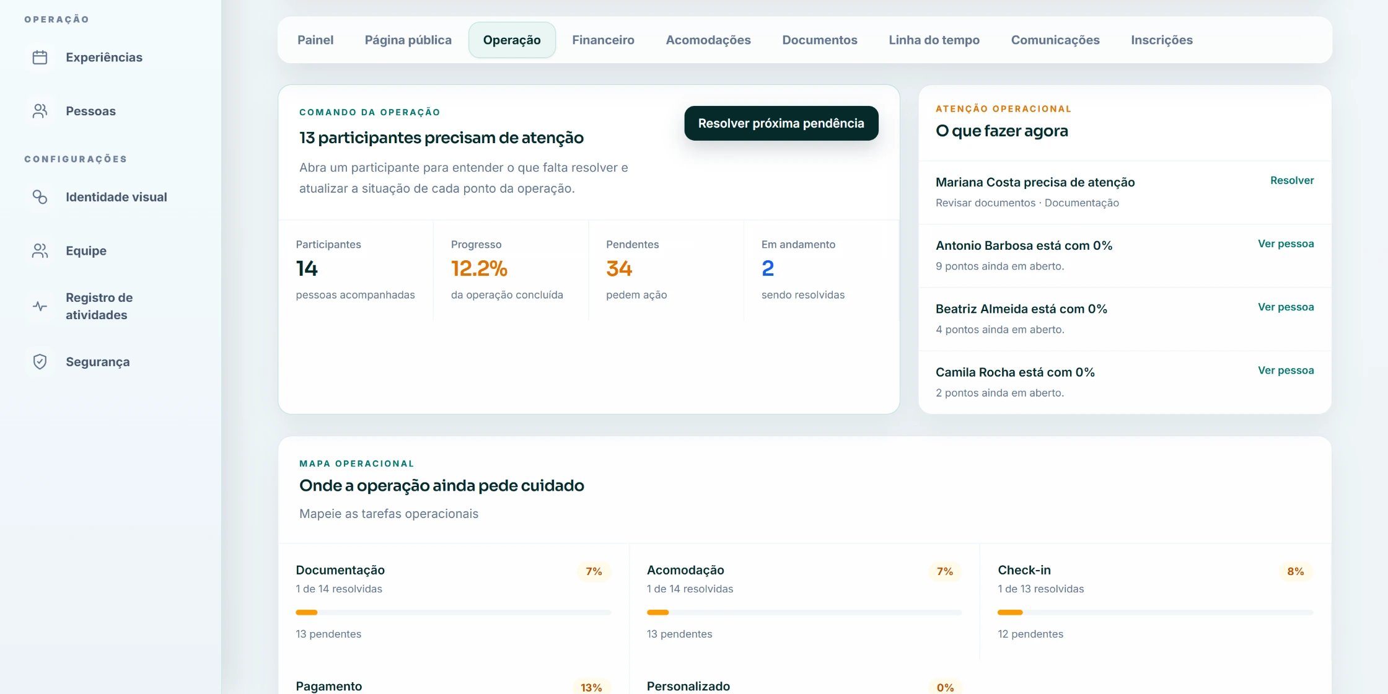The image size is (1388, 694).
Task: Click the Pendentes value 34
Action: click(619, 269)
